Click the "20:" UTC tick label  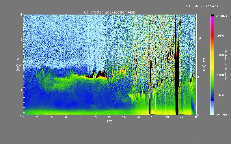tap(167, 117)
